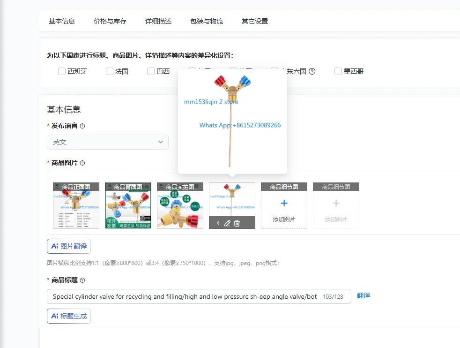The width and height of the screenshot is (460, 348).
Task: Switch to the 基本信息 tab
Action: pos(62,21)
